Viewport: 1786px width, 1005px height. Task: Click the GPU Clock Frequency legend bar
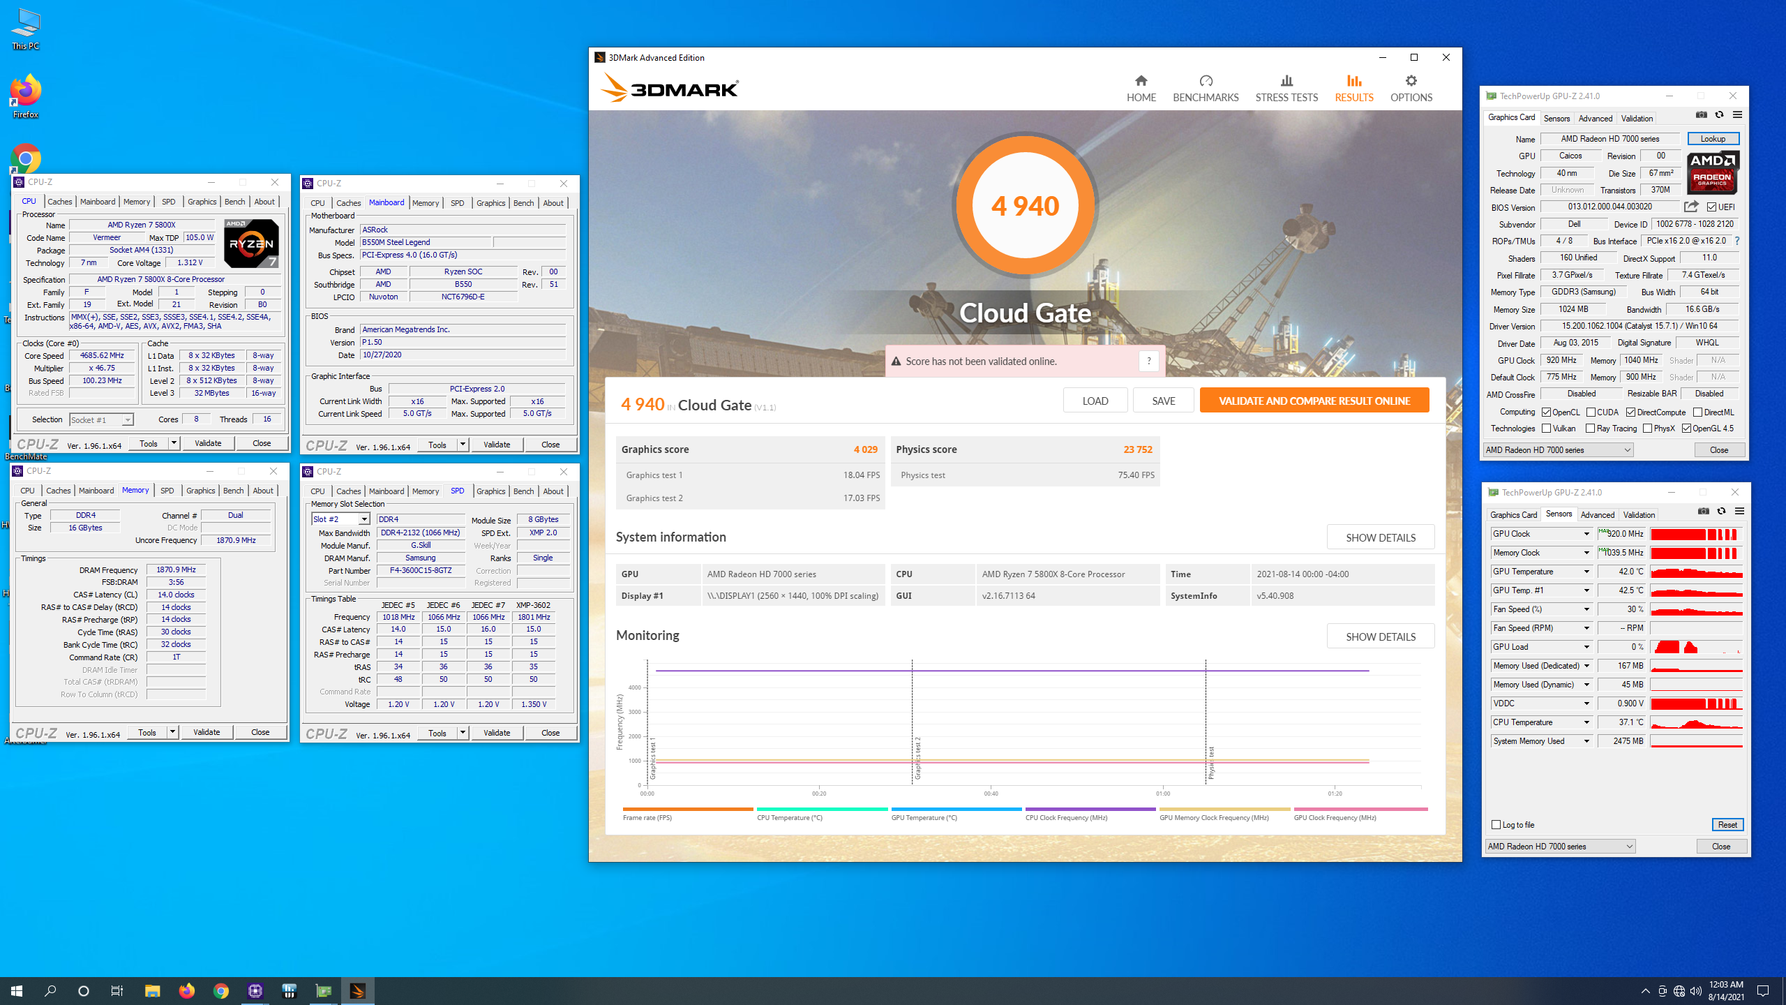click(x=1360, y=810)
